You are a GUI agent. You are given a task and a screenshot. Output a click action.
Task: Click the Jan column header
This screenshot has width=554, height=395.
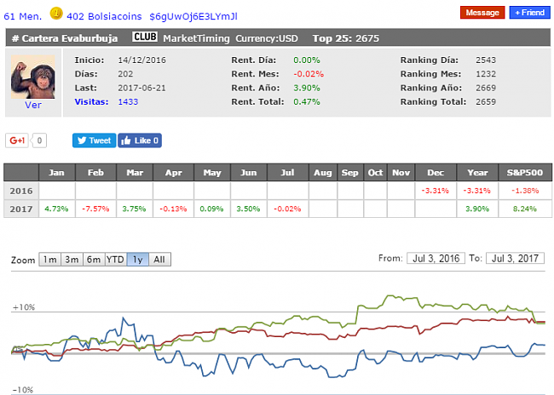56,172
